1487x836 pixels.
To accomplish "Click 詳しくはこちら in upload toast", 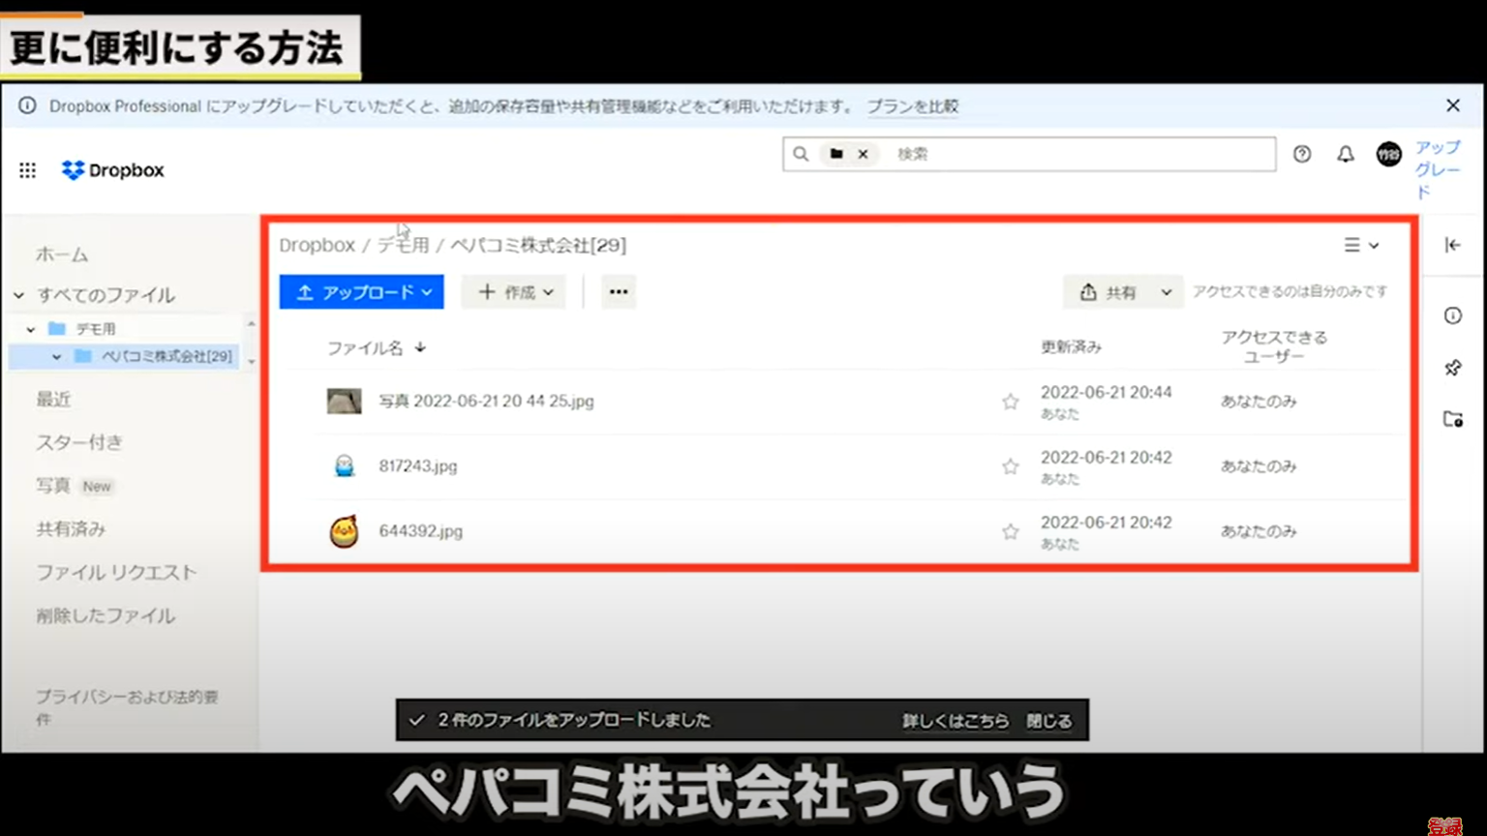I will pos(956,721).
